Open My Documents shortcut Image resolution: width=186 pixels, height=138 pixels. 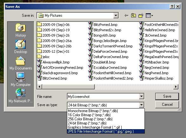(x=21, y=63)
